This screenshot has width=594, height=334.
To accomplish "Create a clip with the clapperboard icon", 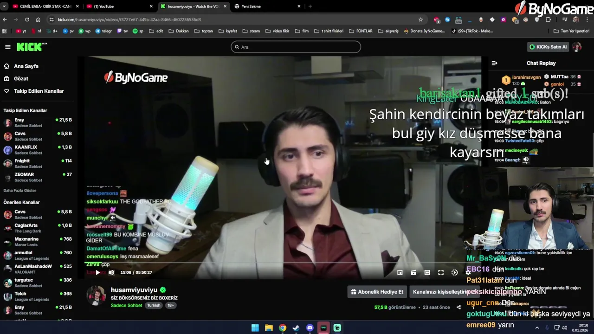I will tap(413, 273).
